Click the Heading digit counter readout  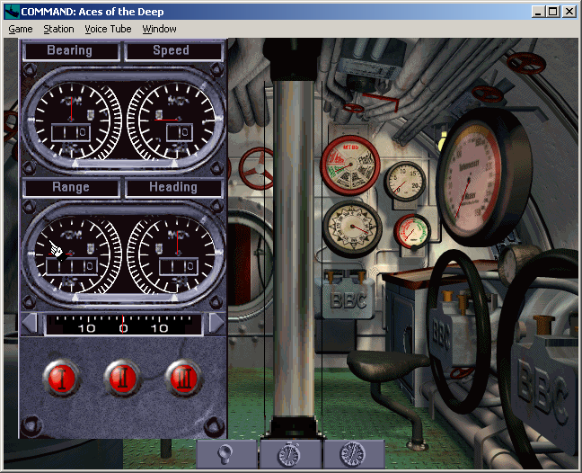tap(179, 266)
